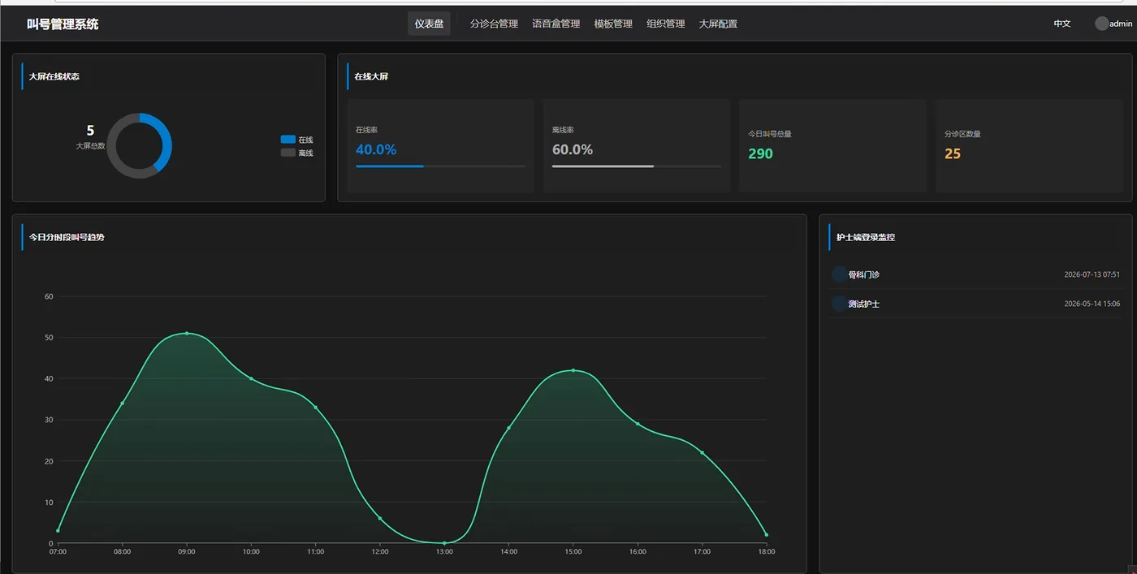Open the 中文 language selector

pos(1062,24)
